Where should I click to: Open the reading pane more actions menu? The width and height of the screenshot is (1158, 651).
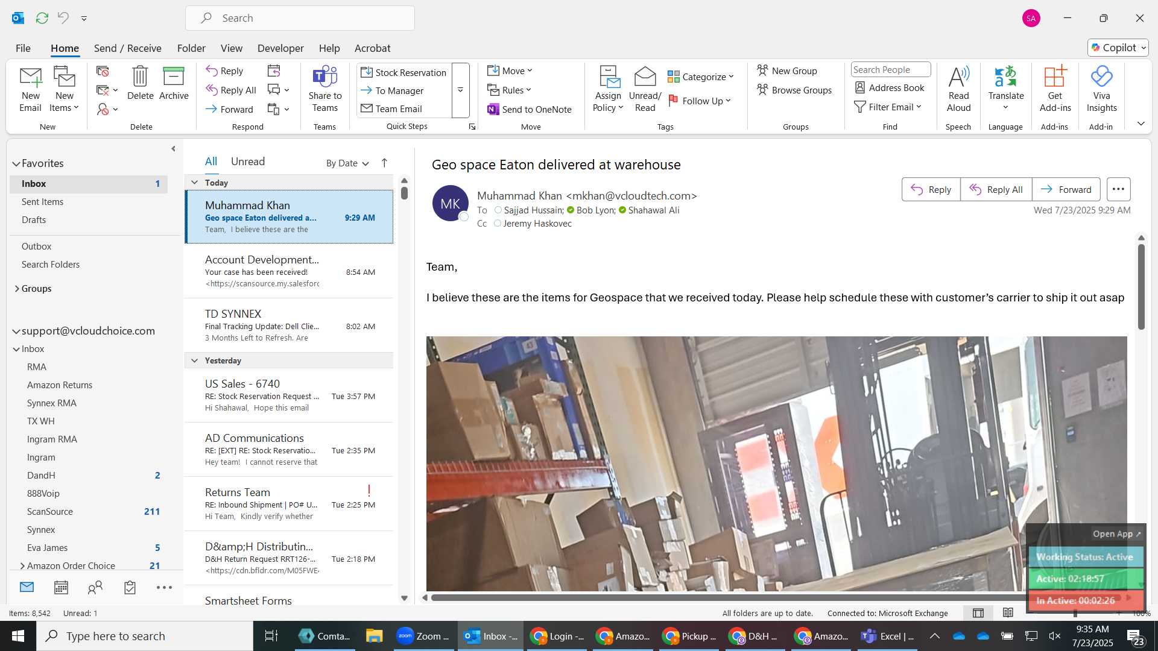(x=1118, y=189)
